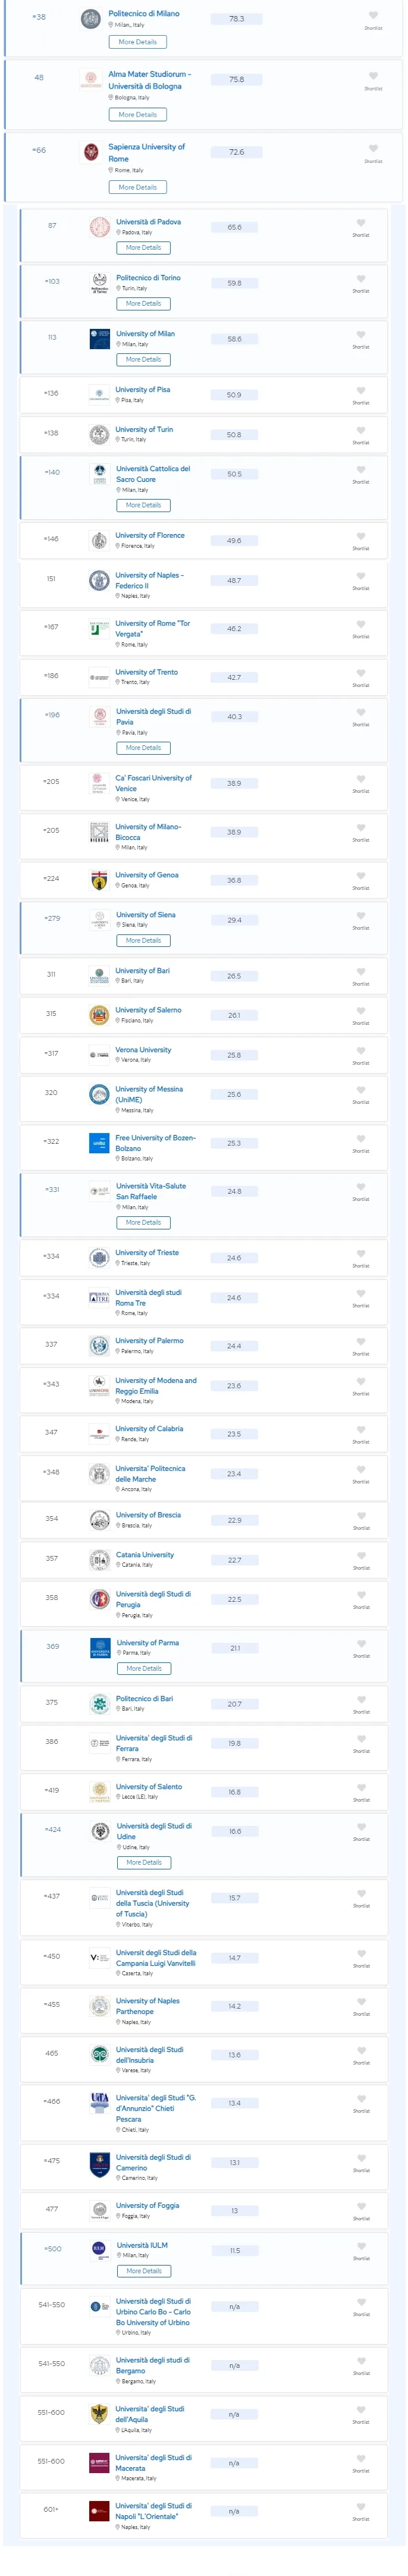This screenshot has width=408, height=2576.
Task: Click the University of Salerno emblem
Action: (99, 1015)
